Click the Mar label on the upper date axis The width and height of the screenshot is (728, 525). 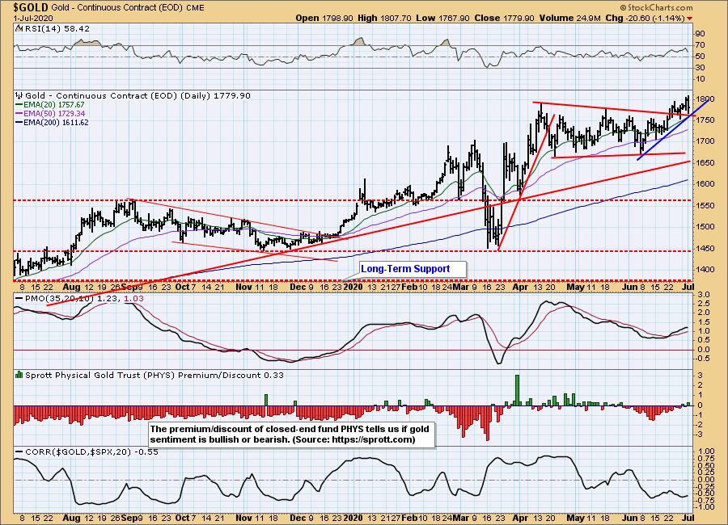(x=460, y=287)
